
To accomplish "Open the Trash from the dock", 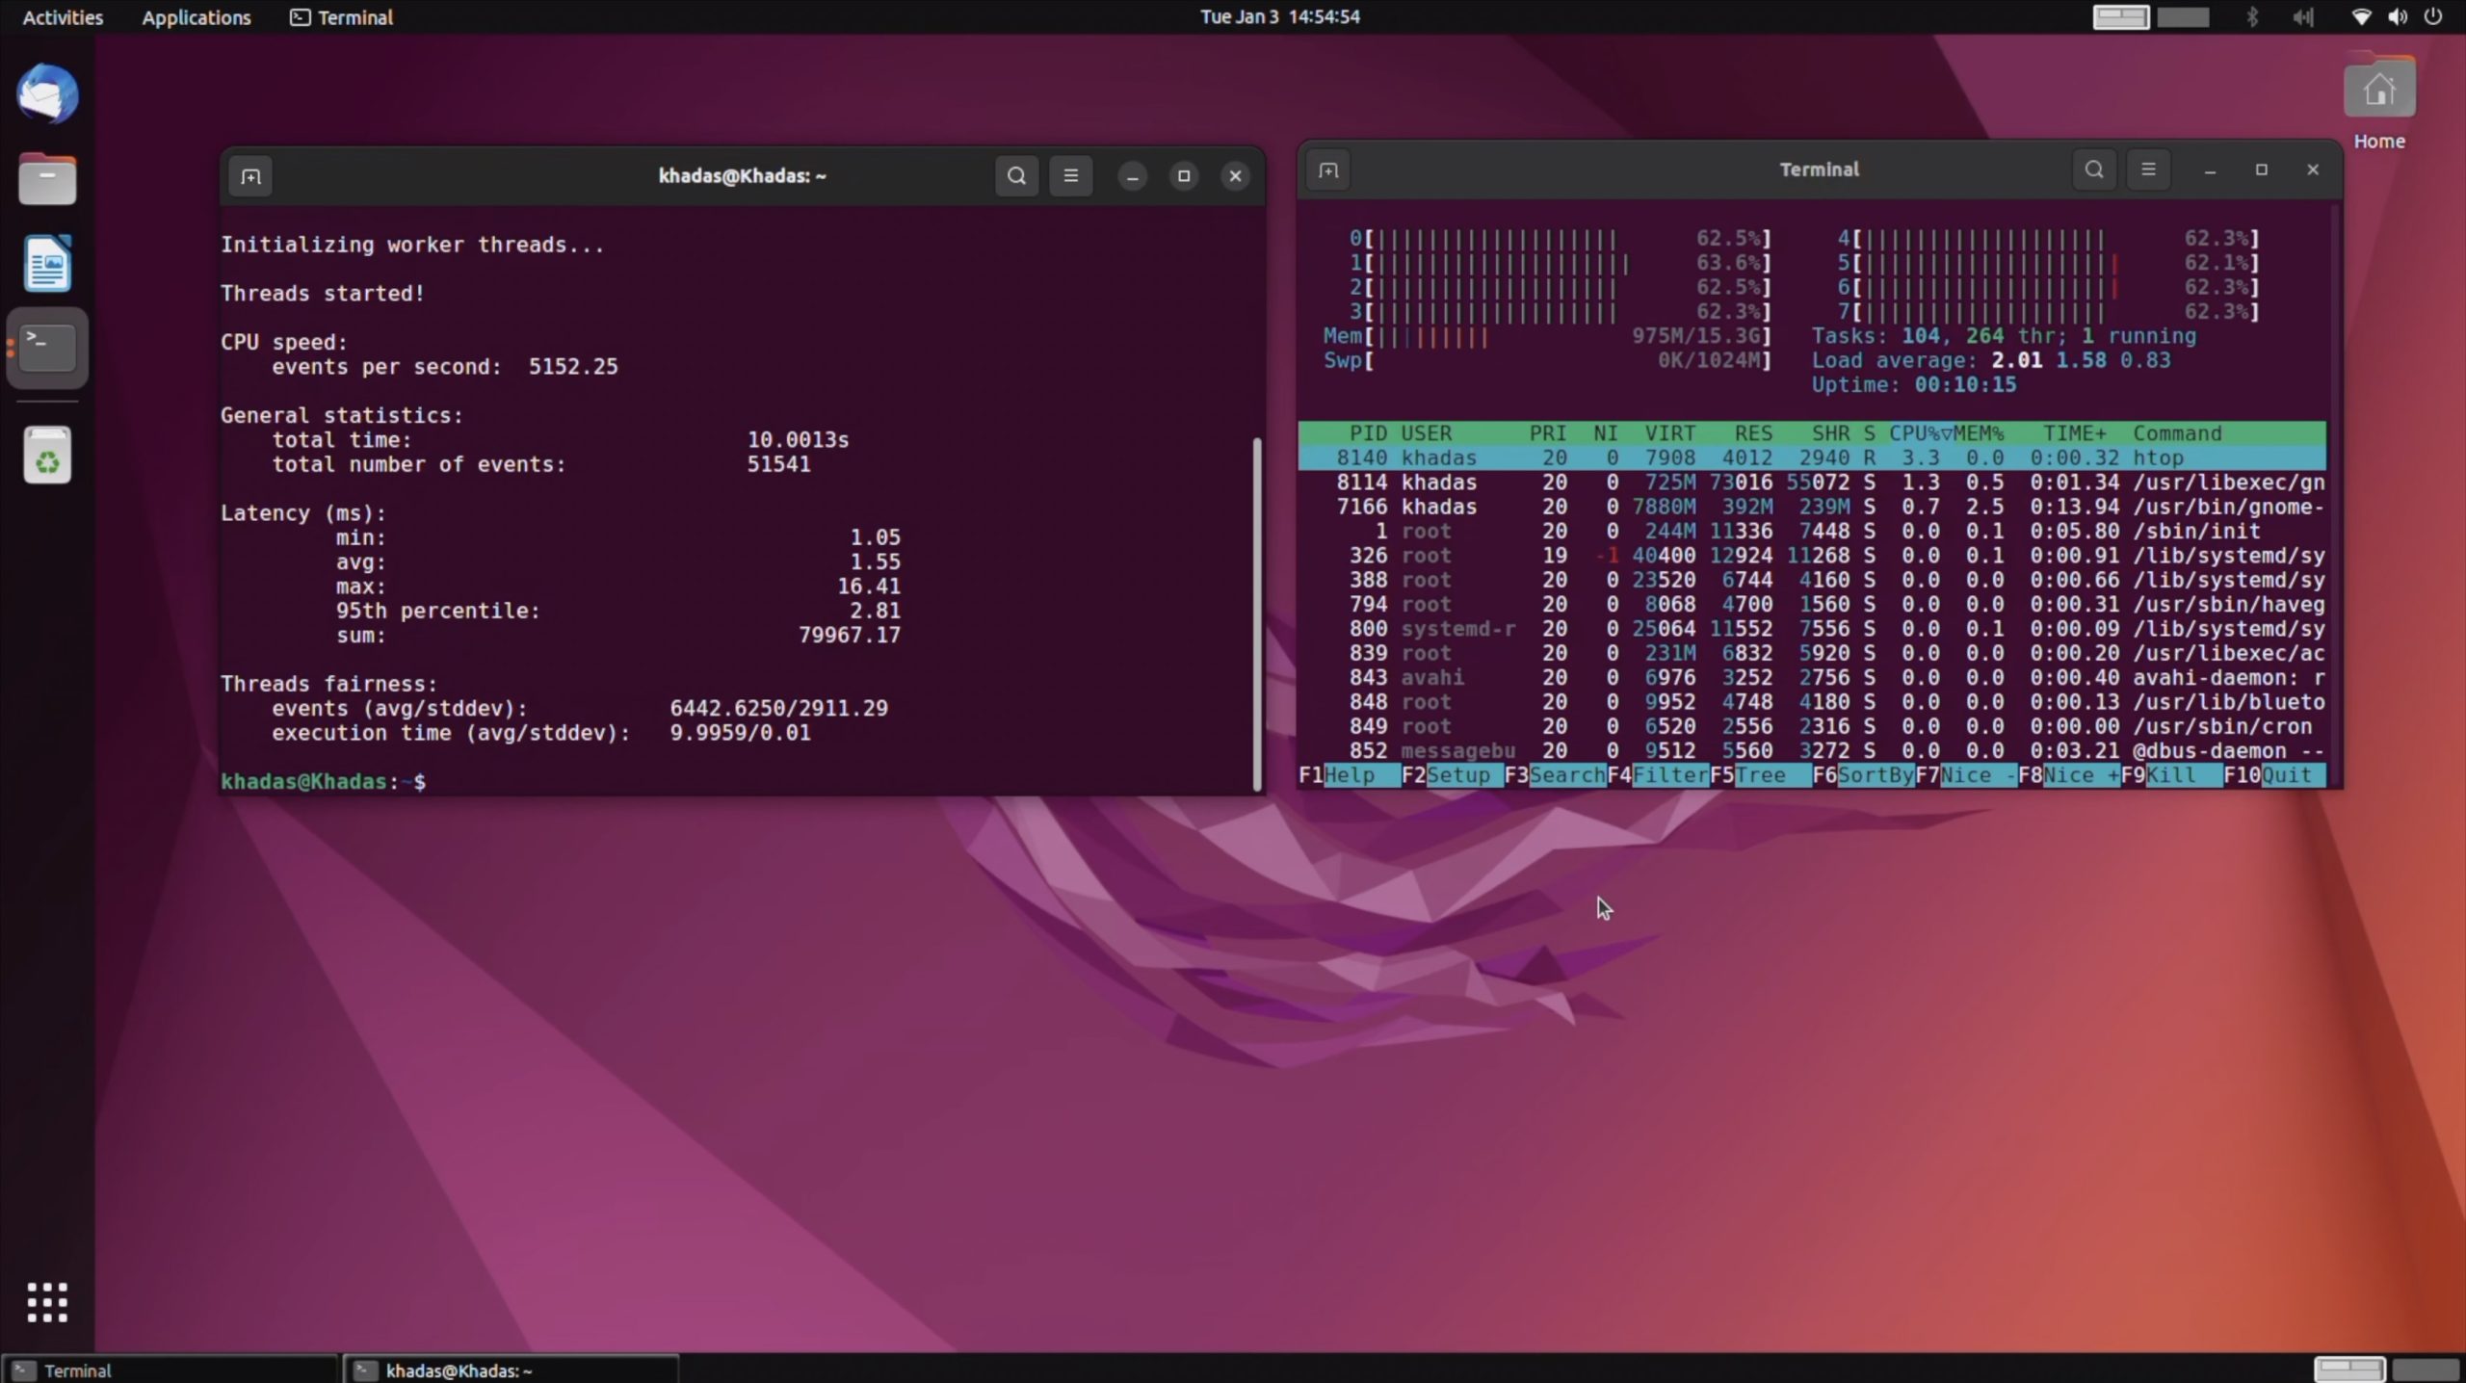I will click(47, 456).
